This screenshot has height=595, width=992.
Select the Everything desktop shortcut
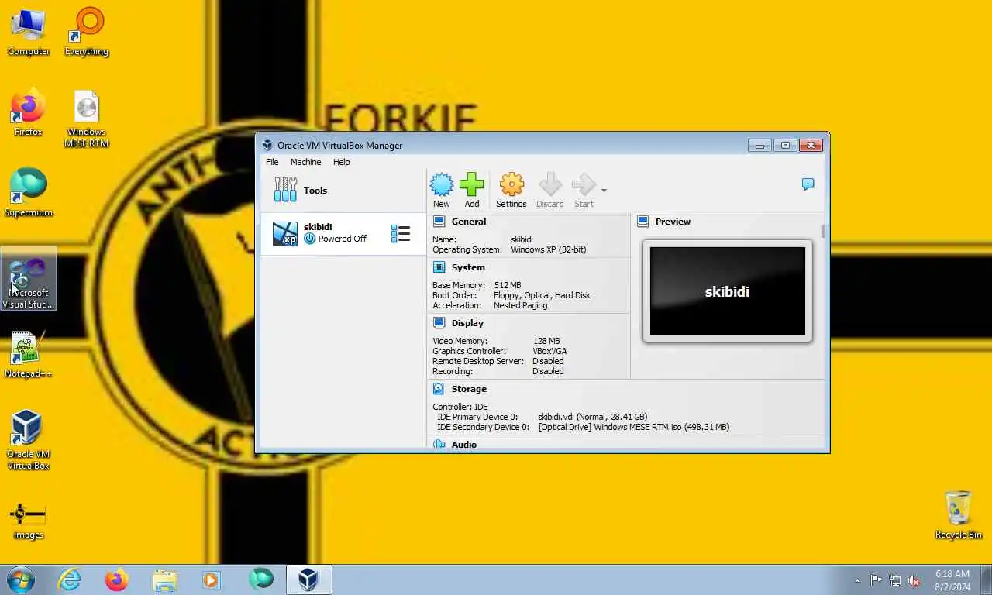pos(87,33)
